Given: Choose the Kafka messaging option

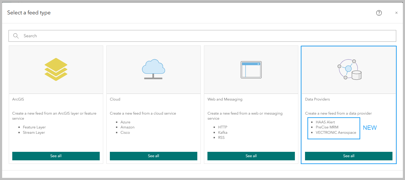Looking at the screenshot, I should click(x=223, y=132).
